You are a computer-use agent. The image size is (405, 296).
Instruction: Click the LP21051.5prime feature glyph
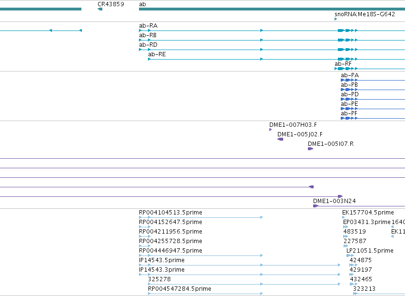350,255
